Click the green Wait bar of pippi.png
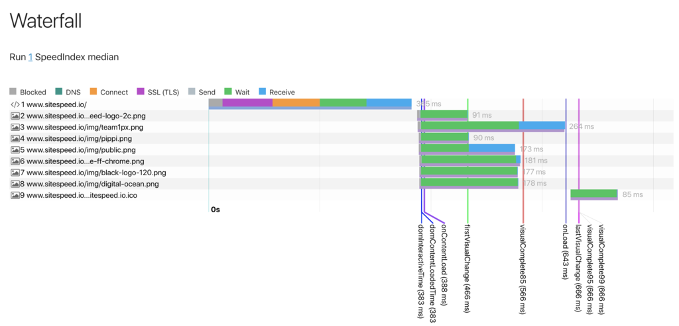 pos(444,138)
